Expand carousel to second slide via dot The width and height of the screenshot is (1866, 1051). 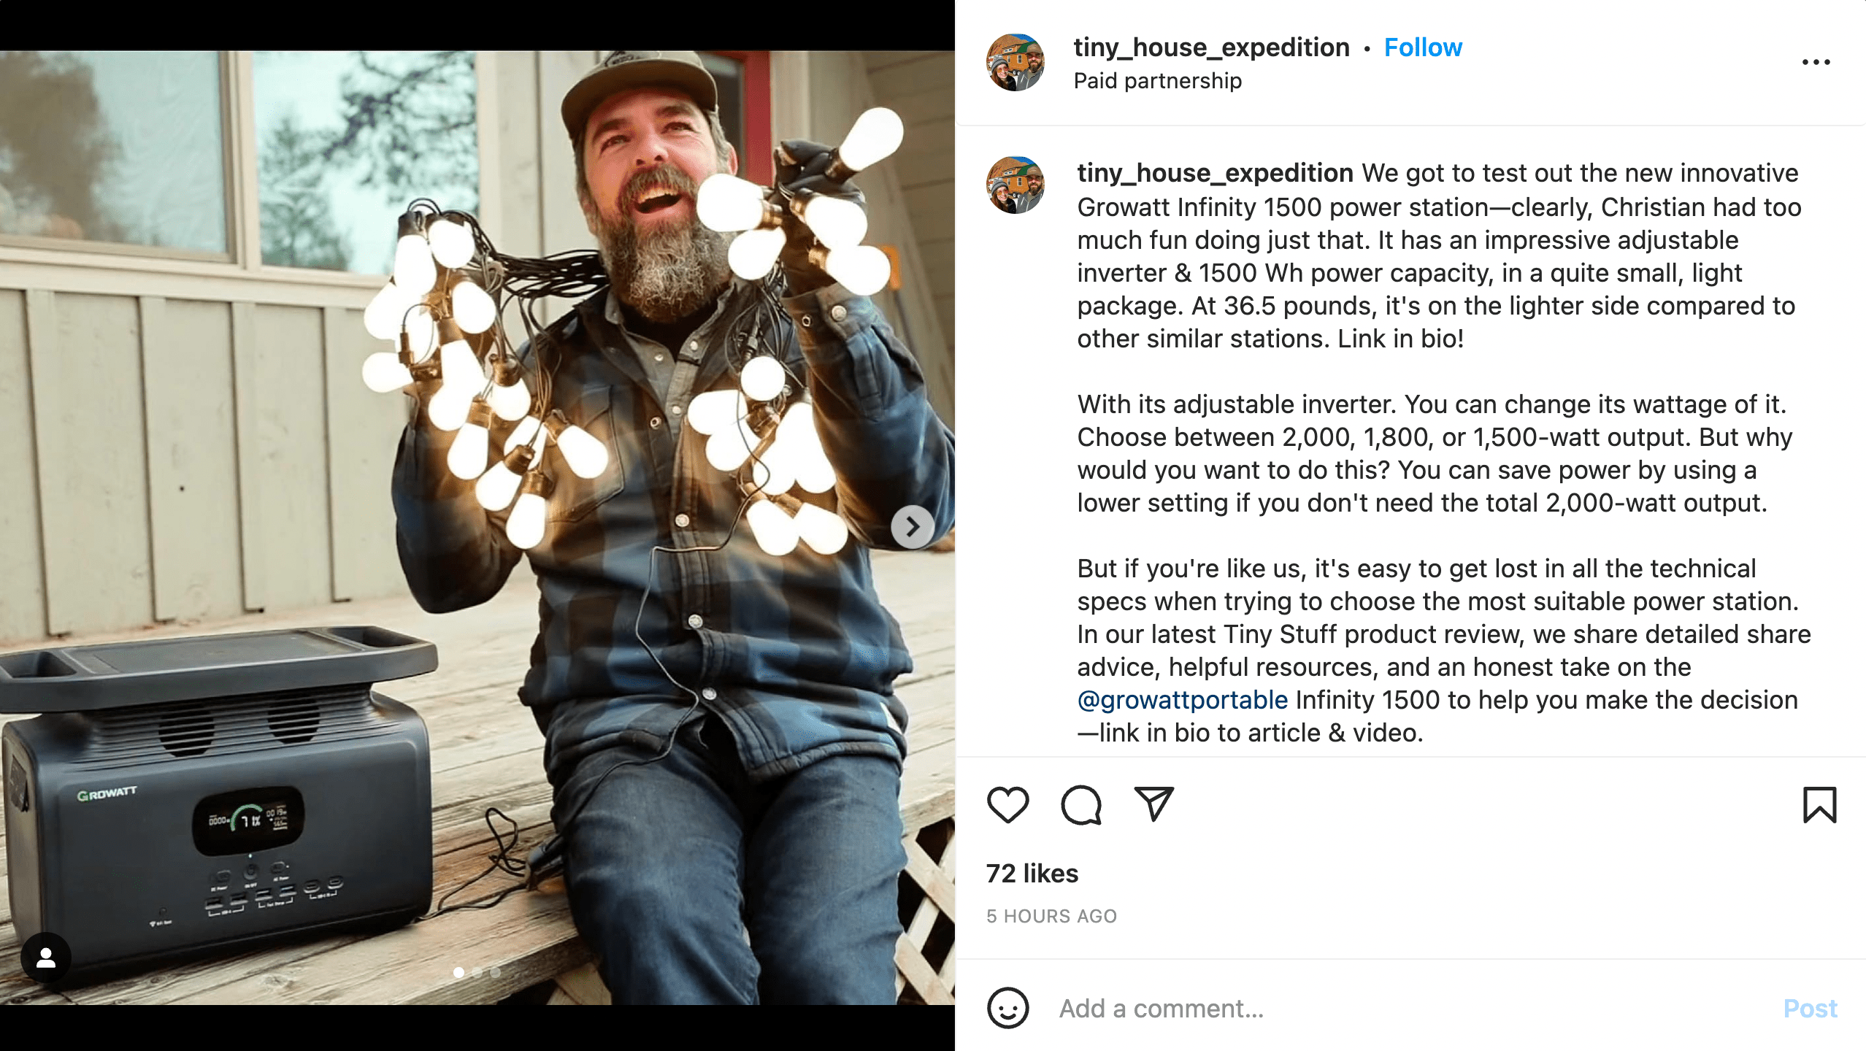(x=477, y=973)
